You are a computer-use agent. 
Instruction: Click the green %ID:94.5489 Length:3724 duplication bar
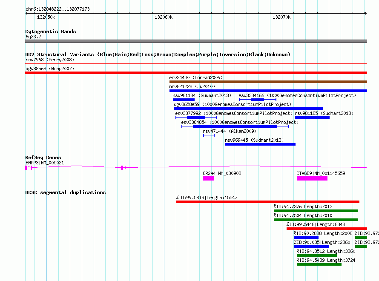[x=319, y=264]
